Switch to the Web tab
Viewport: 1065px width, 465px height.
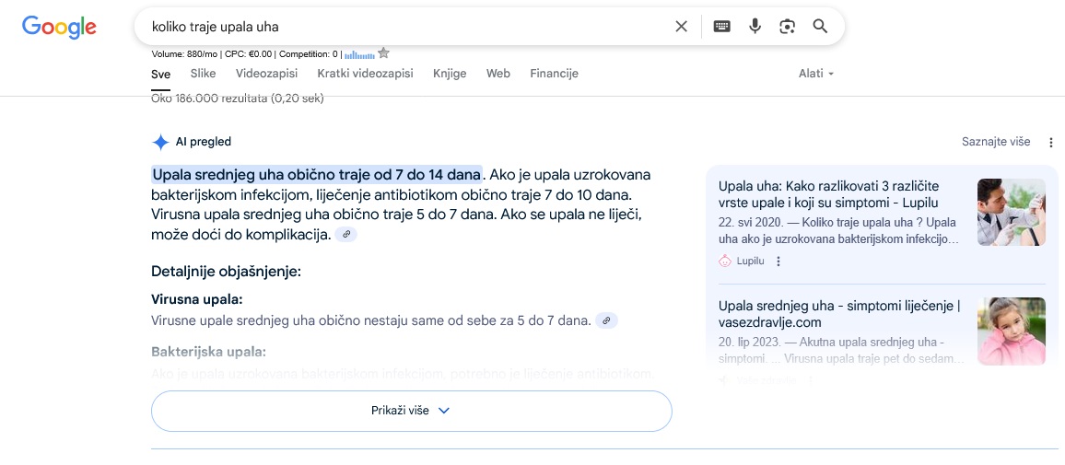[x=497, y=74]
